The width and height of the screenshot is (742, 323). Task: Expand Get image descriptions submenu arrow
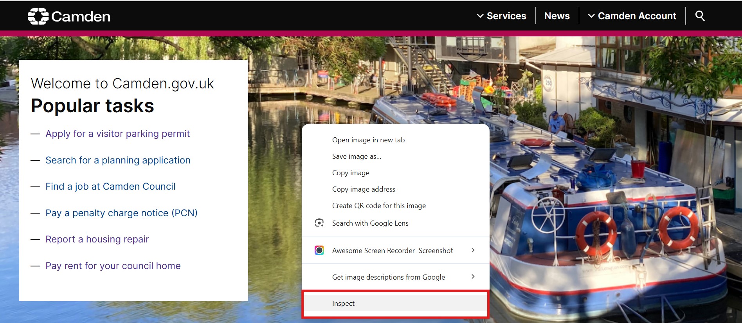tap(473, 277)
